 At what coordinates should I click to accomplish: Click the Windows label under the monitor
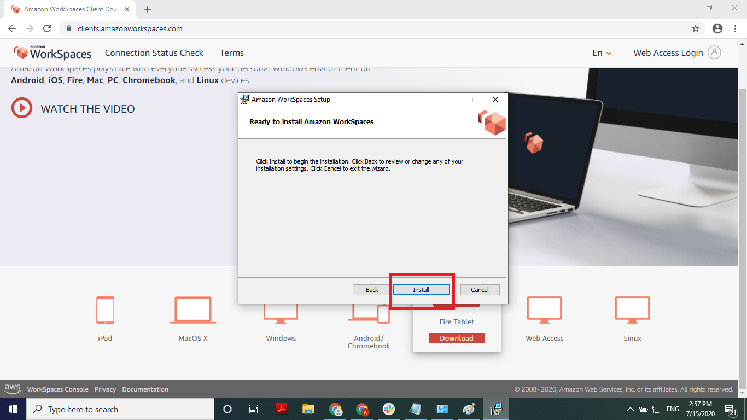[x=281, y=339]
